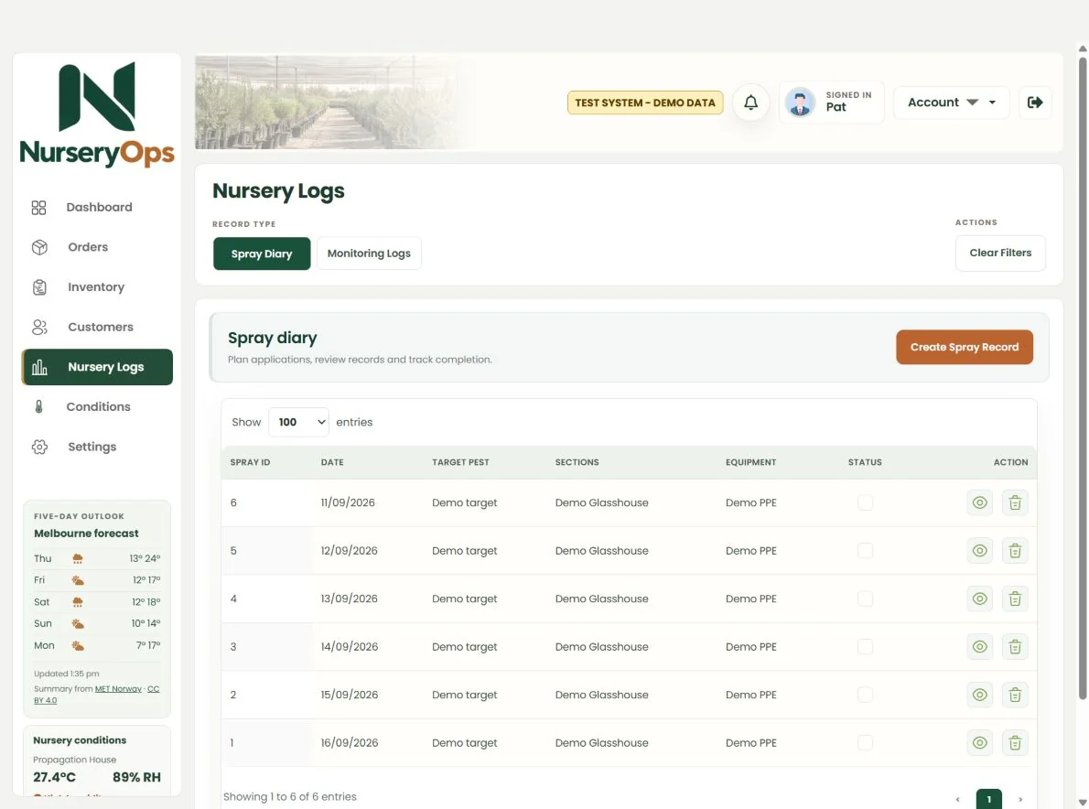Viewport: 1089px width, 809px height.
Task: Go to Orders page
Action: (x=97, y=247)
